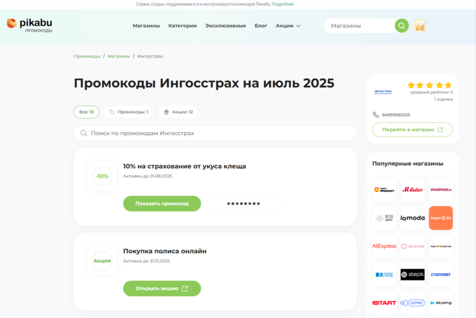
Task: Expand the Акции dropdown in navigation
Action: click(288, 26)
